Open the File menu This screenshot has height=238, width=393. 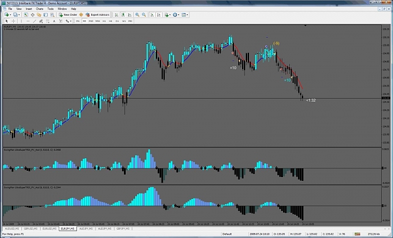pyautogui.click(x=10, y=9)
